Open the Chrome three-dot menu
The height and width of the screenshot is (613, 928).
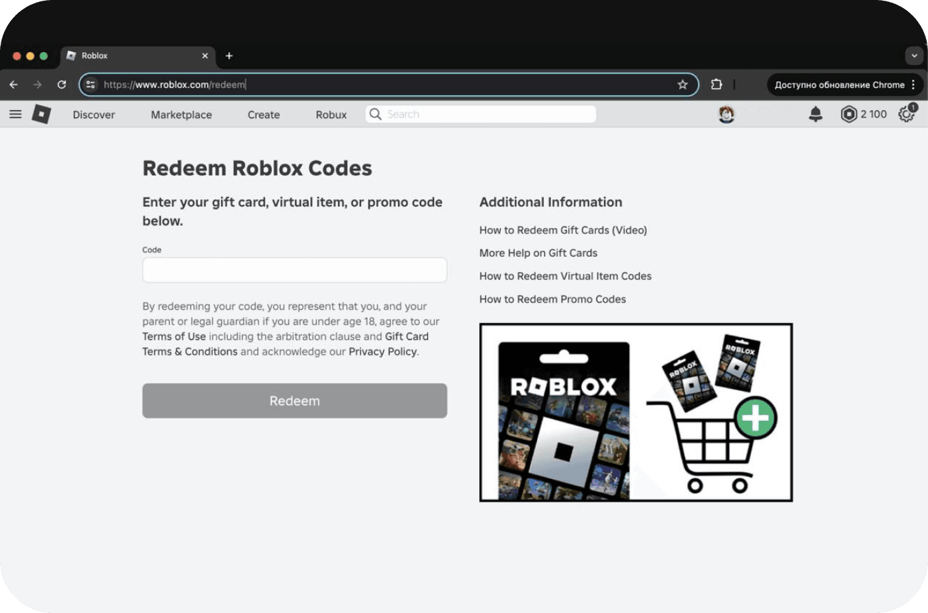[x=913, y=85]
